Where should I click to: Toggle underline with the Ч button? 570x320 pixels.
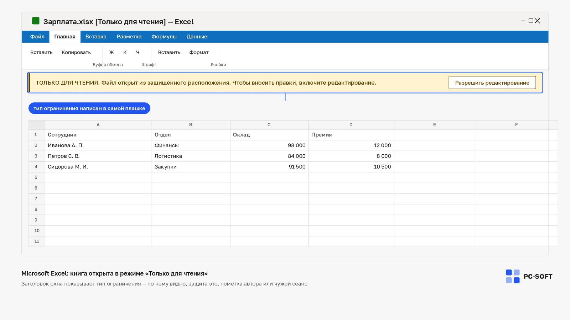pos(138,52)
